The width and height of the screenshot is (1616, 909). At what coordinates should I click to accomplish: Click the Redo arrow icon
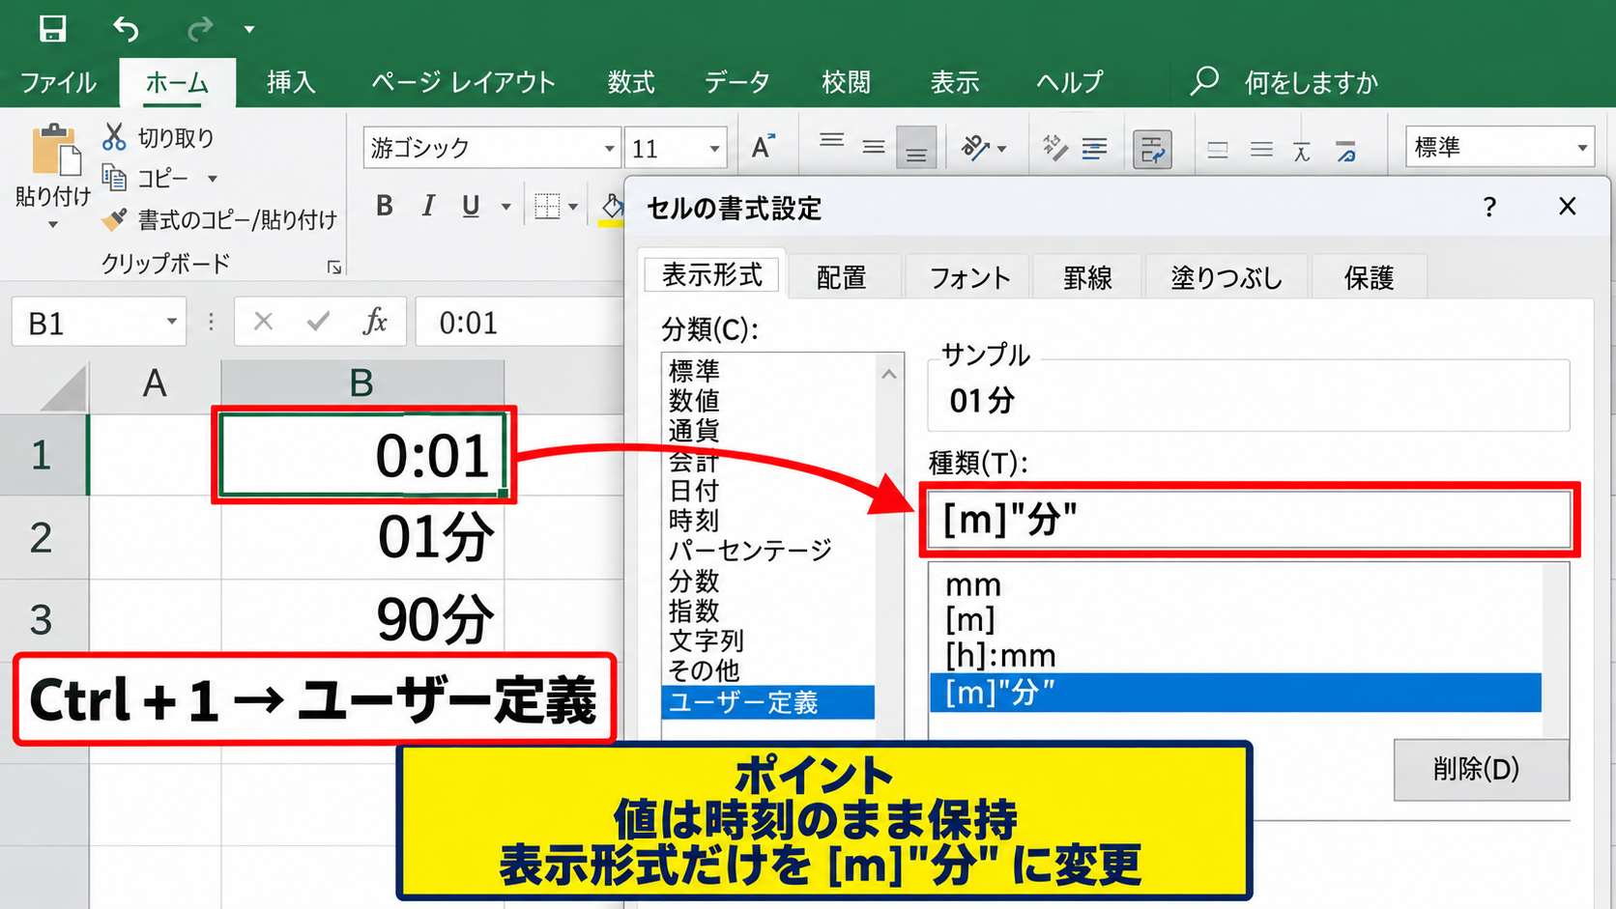tap(199, 30)
